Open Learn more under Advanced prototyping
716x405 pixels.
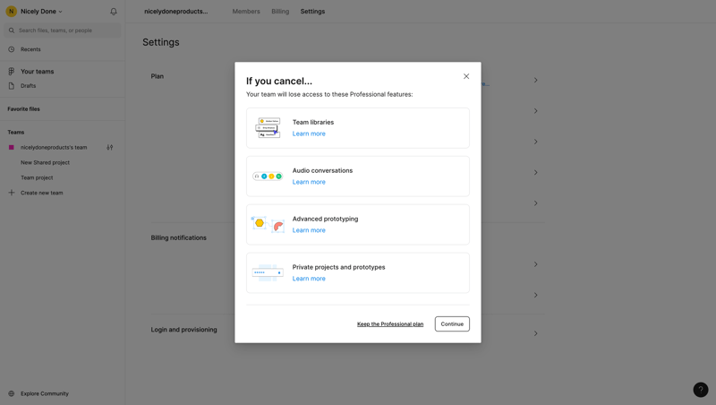309,230
